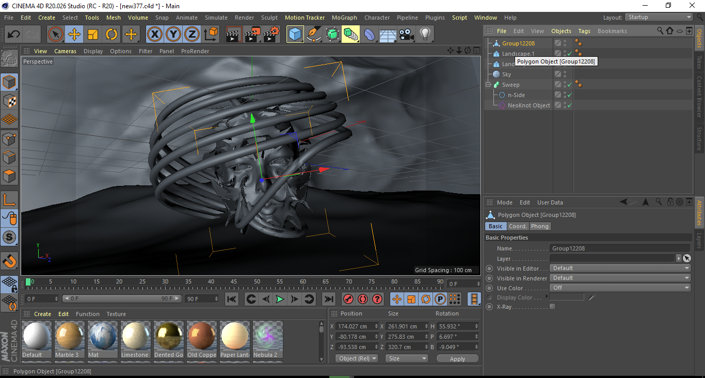Toggle the X axis lock
This screenshot has width=705, height=378.
click(x=155, y=35)
